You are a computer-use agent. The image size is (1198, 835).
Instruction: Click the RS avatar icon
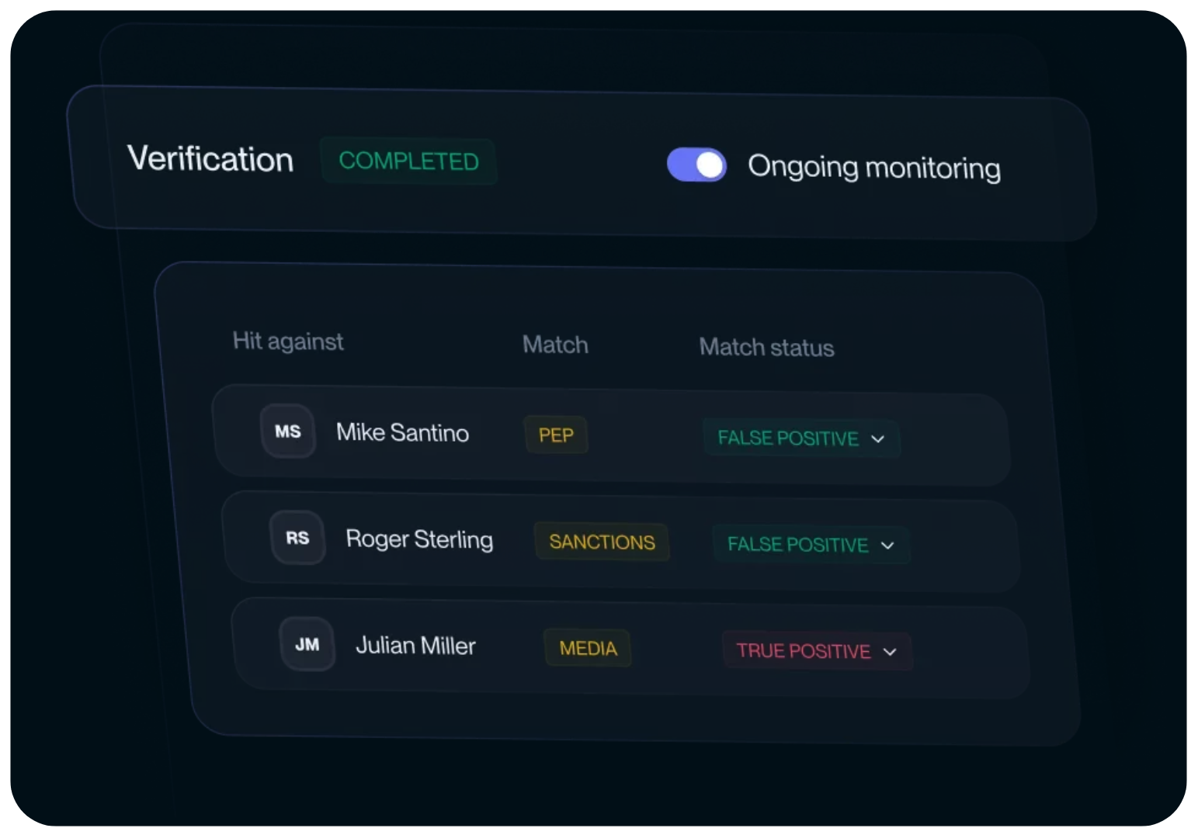pos(297,538)
